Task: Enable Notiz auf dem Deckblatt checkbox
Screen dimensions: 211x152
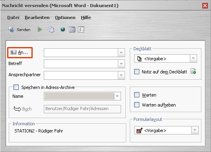Action: (137, 72)
